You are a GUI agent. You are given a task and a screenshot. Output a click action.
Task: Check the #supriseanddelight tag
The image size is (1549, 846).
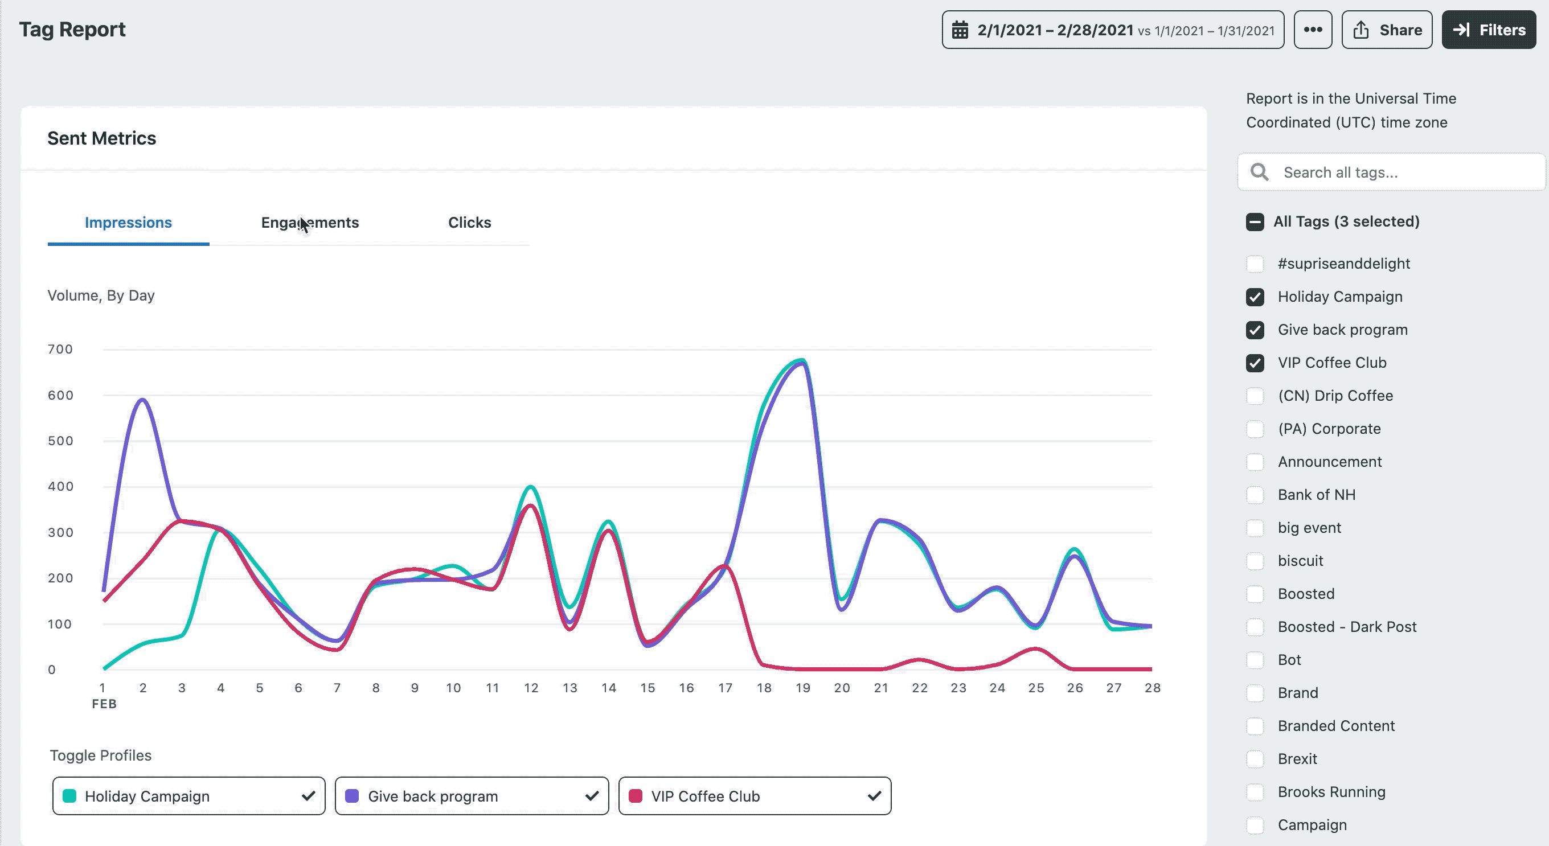[1255, 264]
